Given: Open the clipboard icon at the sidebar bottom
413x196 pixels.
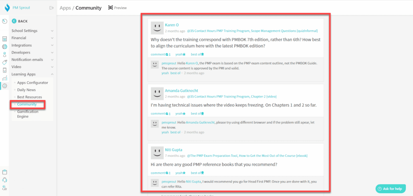Looking at the screenshot, I should [x=4, y=172].
